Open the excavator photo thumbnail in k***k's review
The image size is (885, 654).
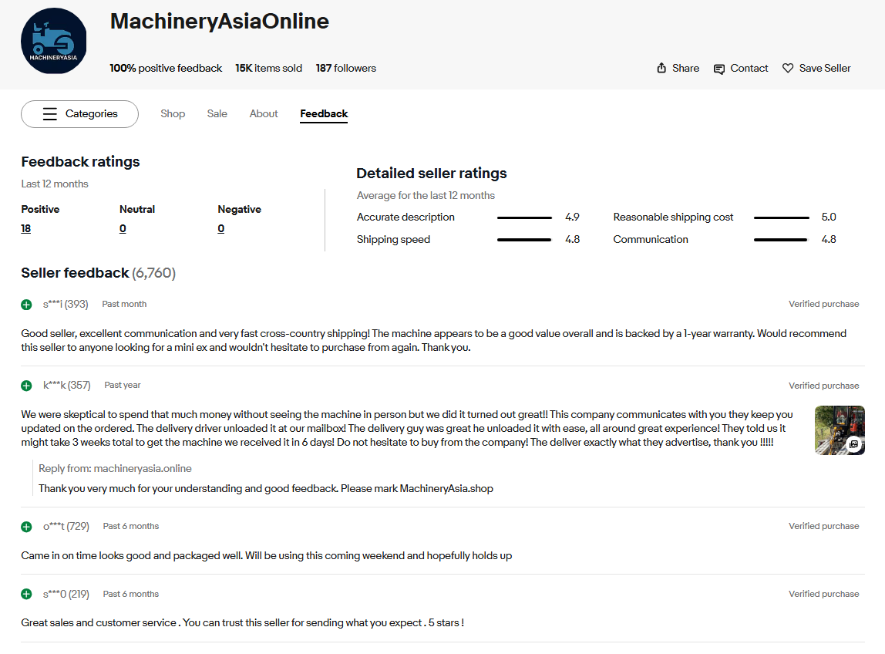(840, 430)
